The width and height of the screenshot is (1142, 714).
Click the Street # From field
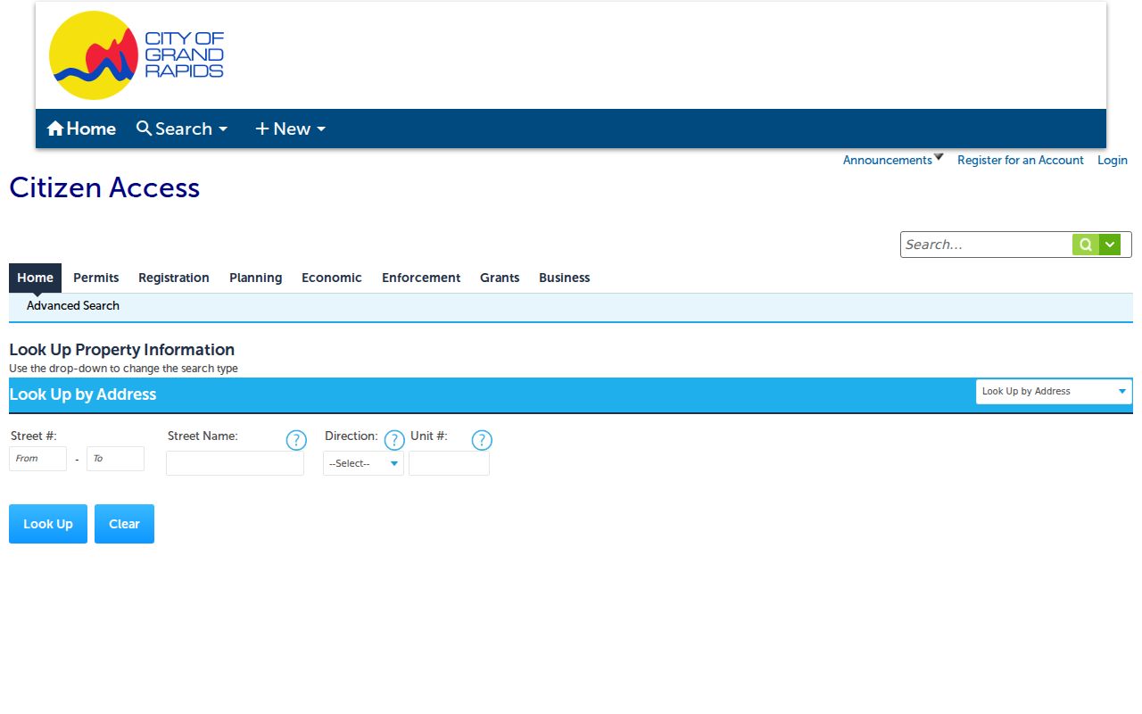[x=37, y=459]
